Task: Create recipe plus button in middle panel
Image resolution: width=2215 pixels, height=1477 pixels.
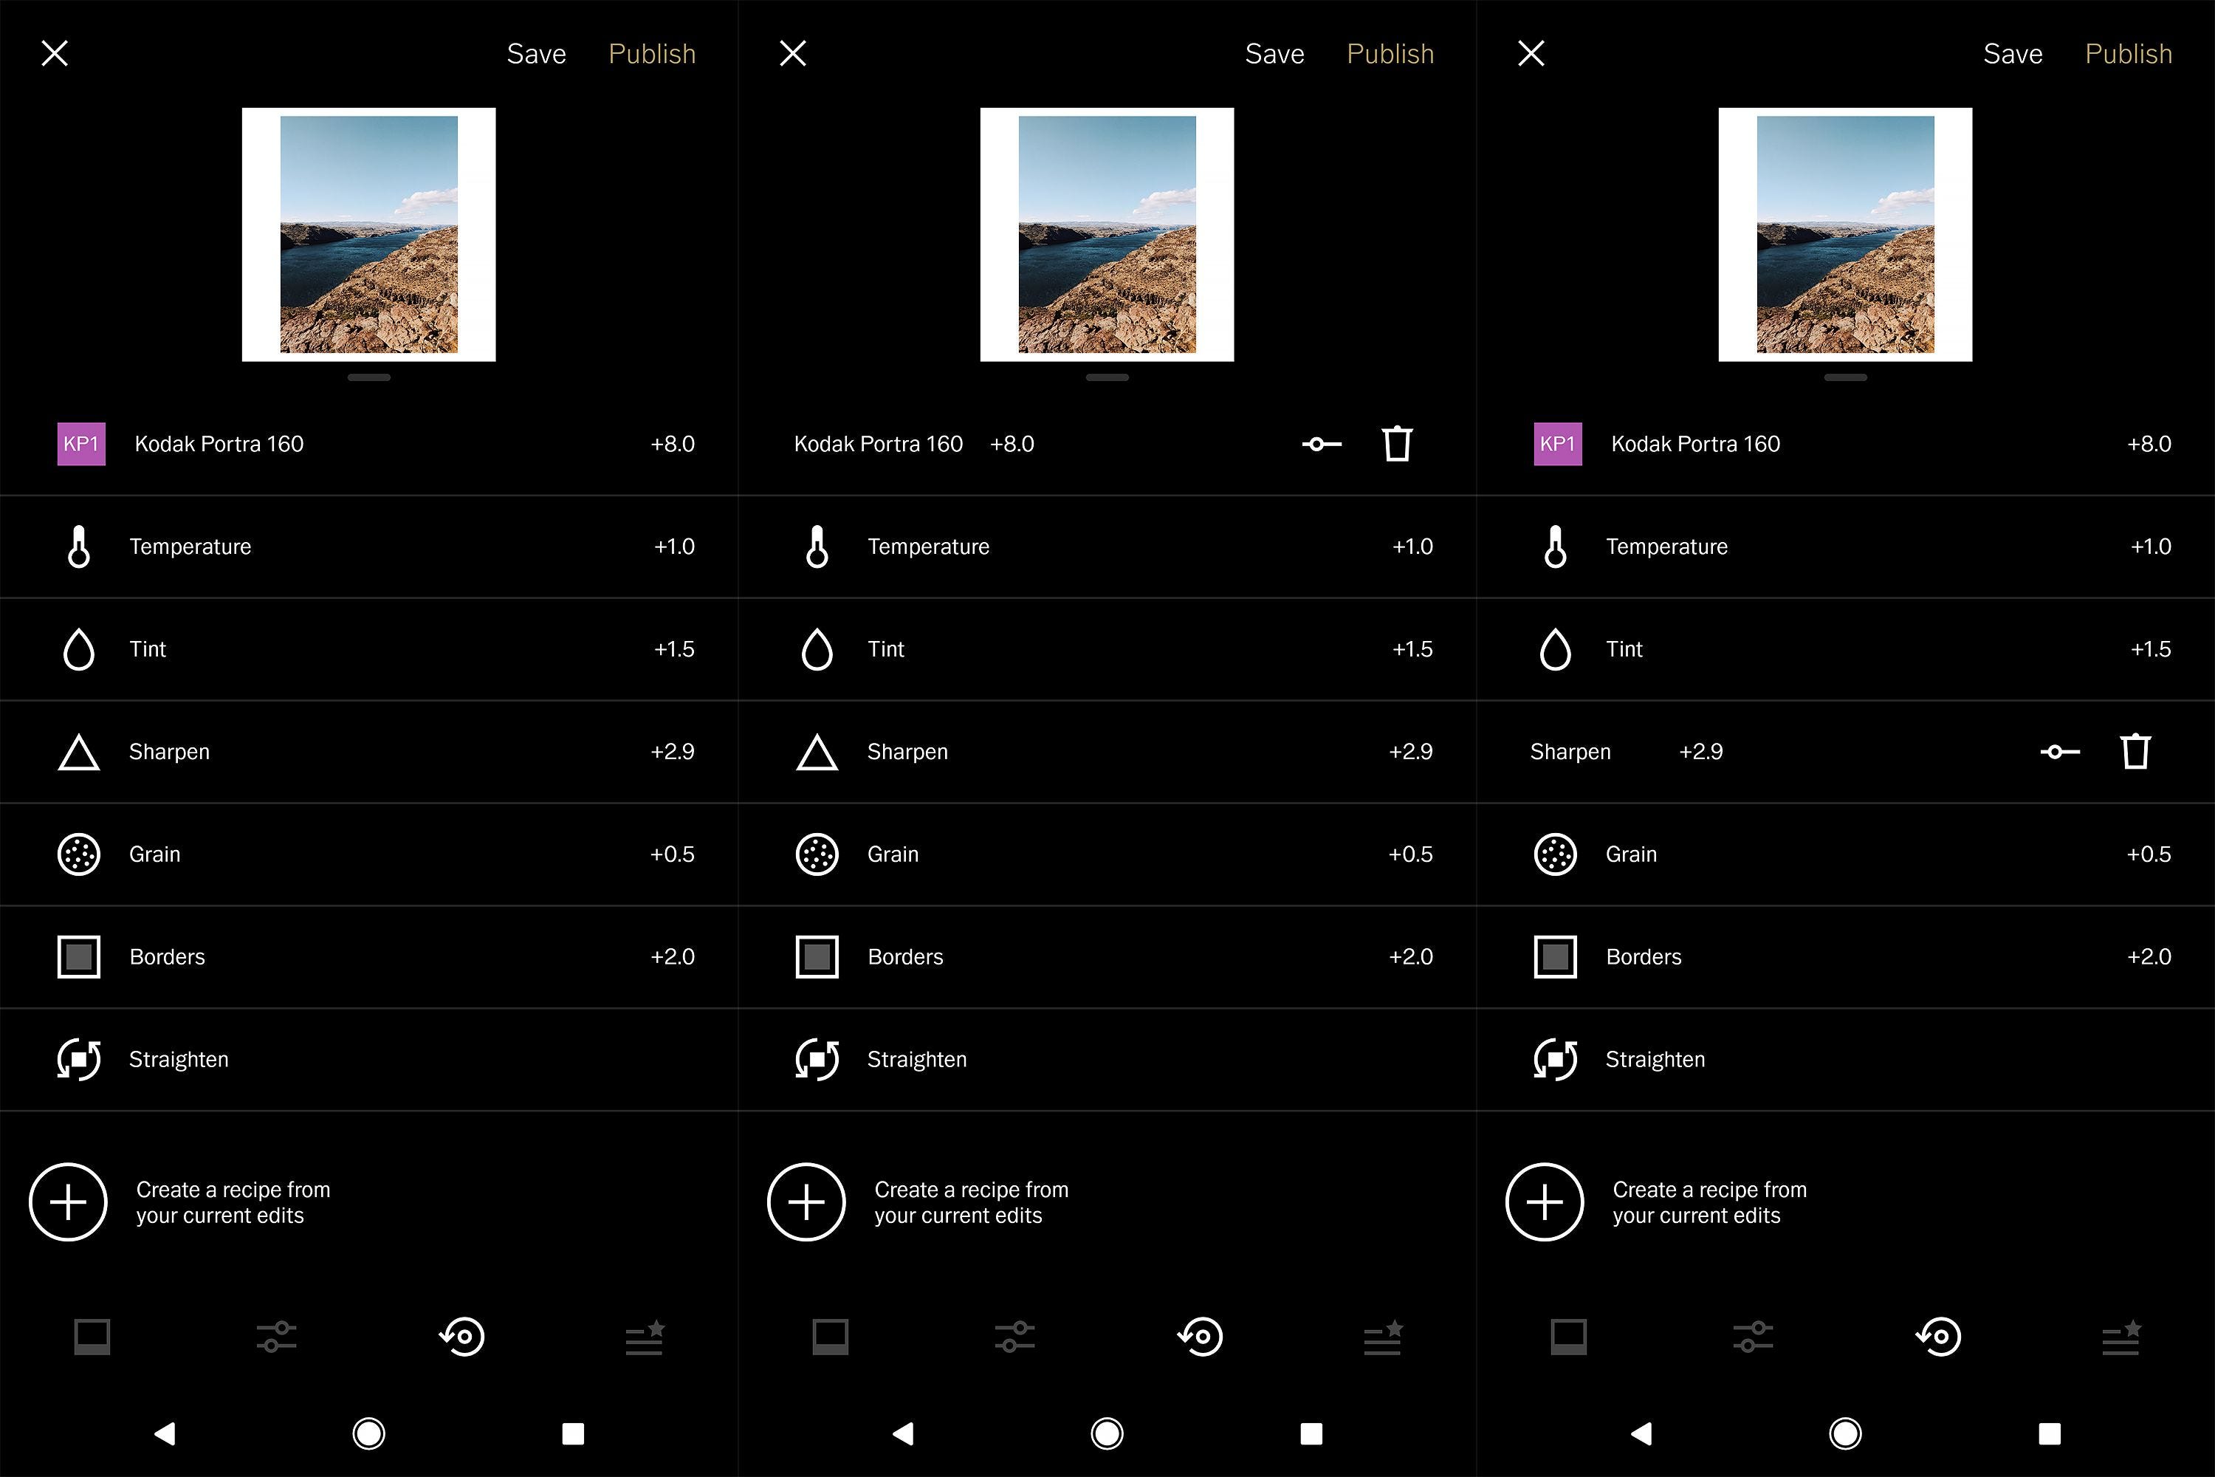Action: coord(806,1202)
